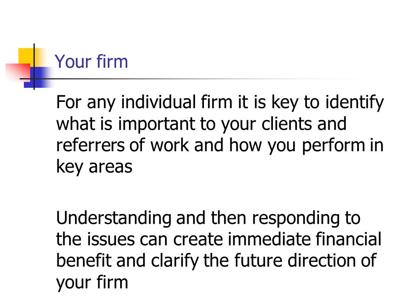Click the 'Your firm' slide title
Image resolution: width=402 pixels, height=301 pixels.
pos(91,62)
